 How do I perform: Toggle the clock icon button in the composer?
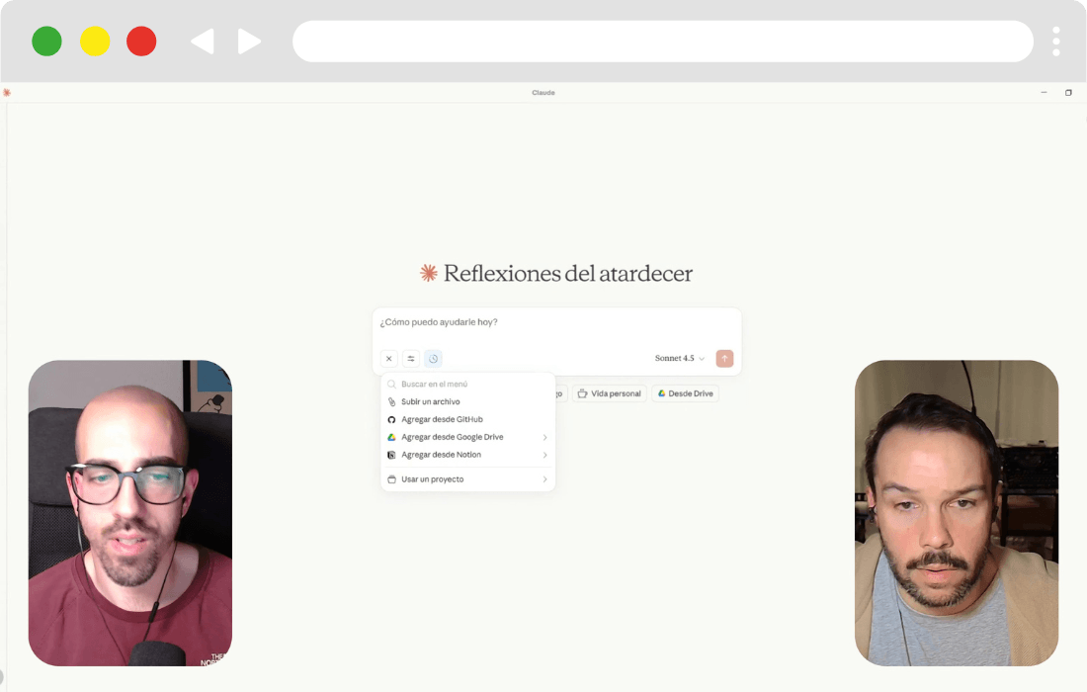pyautogui.click(x=433, y=359)
